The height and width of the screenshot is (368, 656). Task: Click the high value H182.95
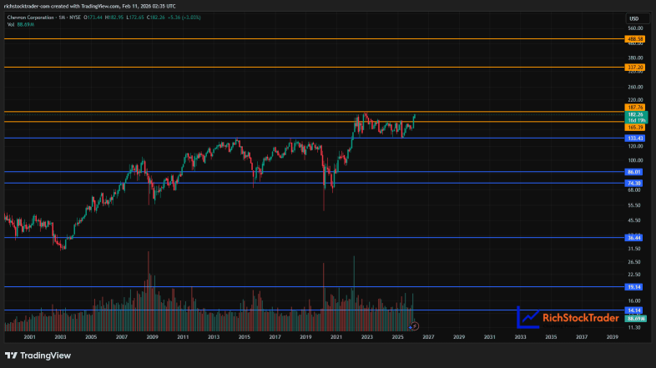click(x=114, y=18)
